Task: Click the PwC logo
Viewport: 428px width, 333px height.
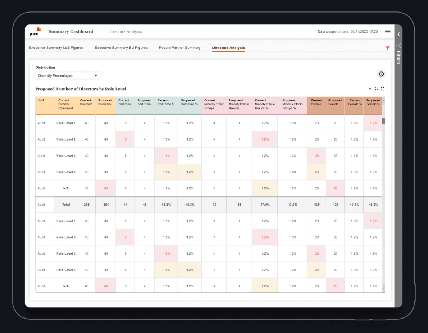Action: click(36, 31)
